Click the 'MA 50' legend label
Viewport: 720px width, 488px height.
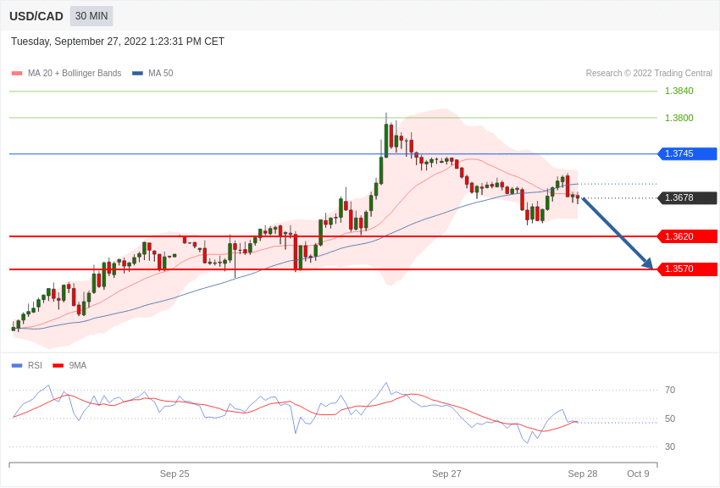pyautogui.click(x=161, y=74)
